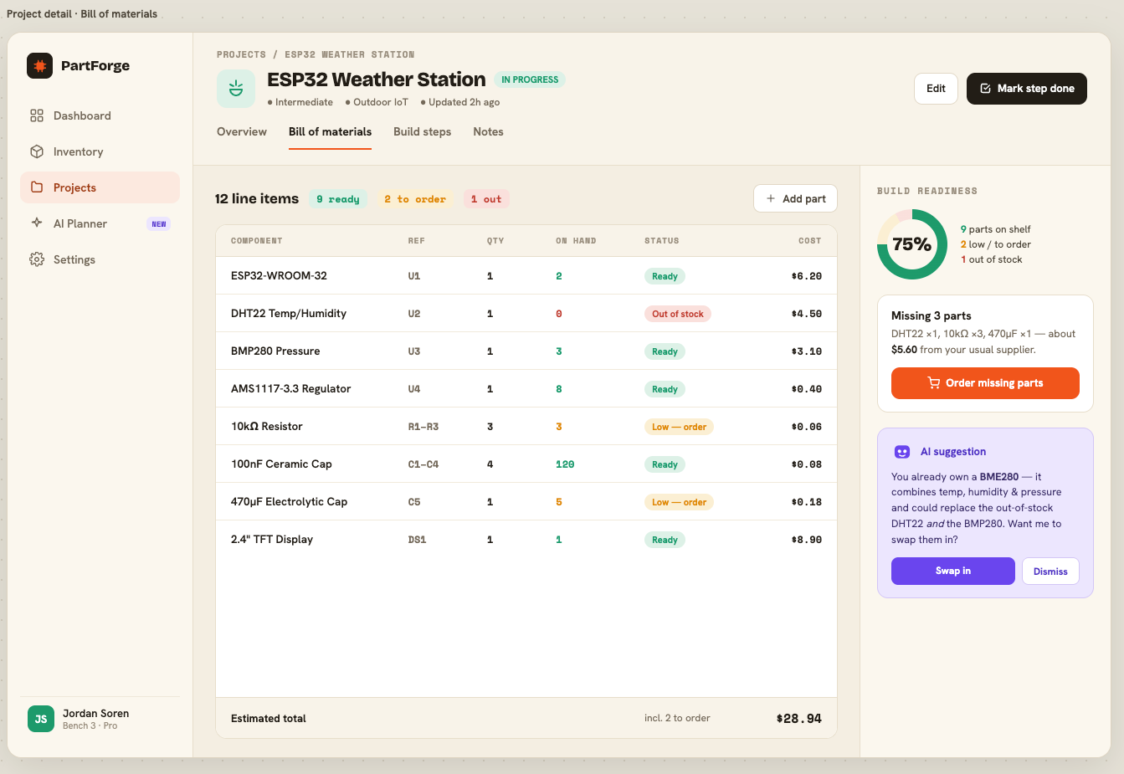Click the JS user avatar
This screenshot has height=774, width=1124.
pos(41,719)
